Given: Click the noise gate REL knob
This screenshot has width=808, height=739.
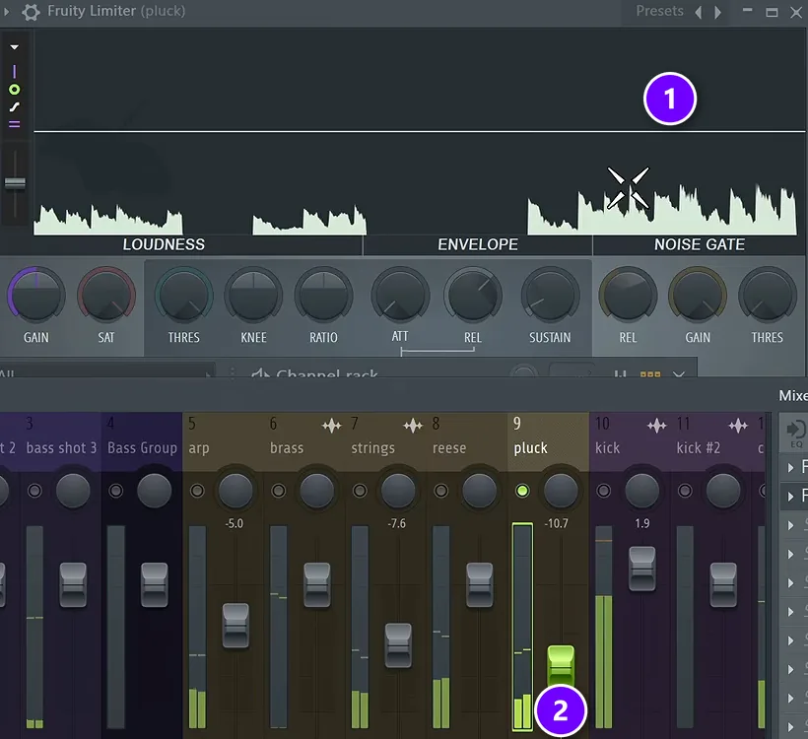Looking at the screenshot, I should [x=628, y=296].
